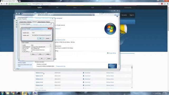Click the shield icon beside Change settings
Viewport: 169px width, 95px height.
[x=107, y=53]
